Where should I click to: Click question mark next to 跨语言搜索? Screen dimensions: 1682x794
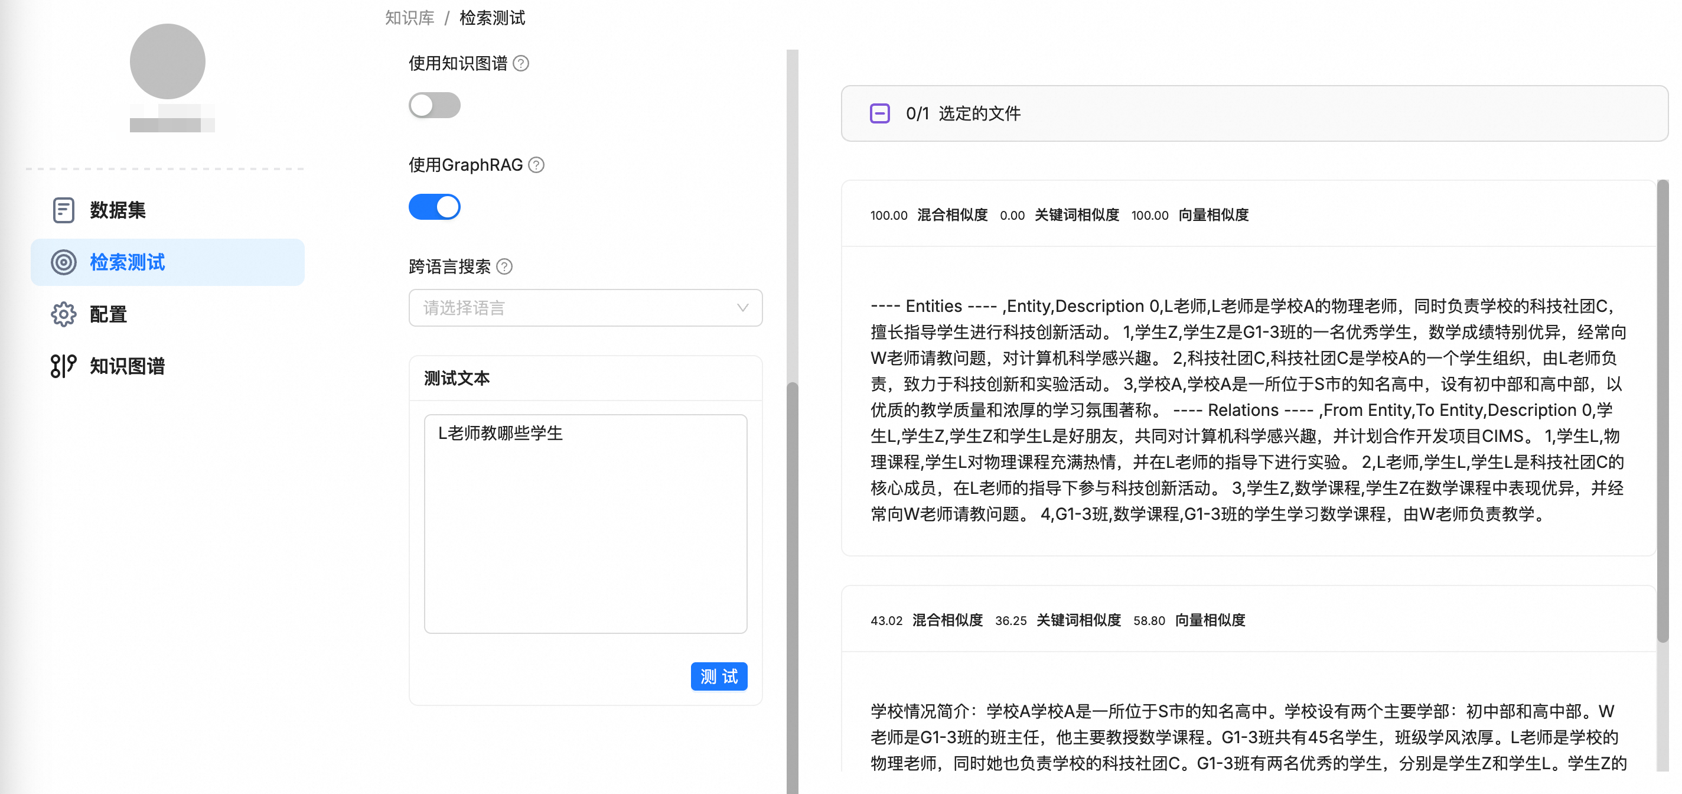point(505,266)
